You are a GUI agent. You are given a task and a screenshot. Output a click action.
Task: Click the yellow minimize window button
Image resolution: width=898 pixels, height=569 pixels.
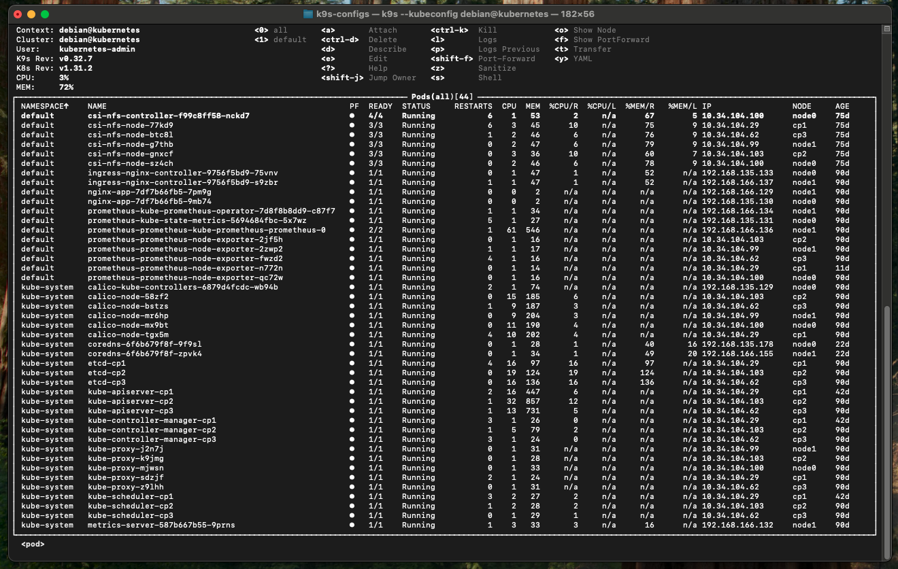[x=31, y=14]
